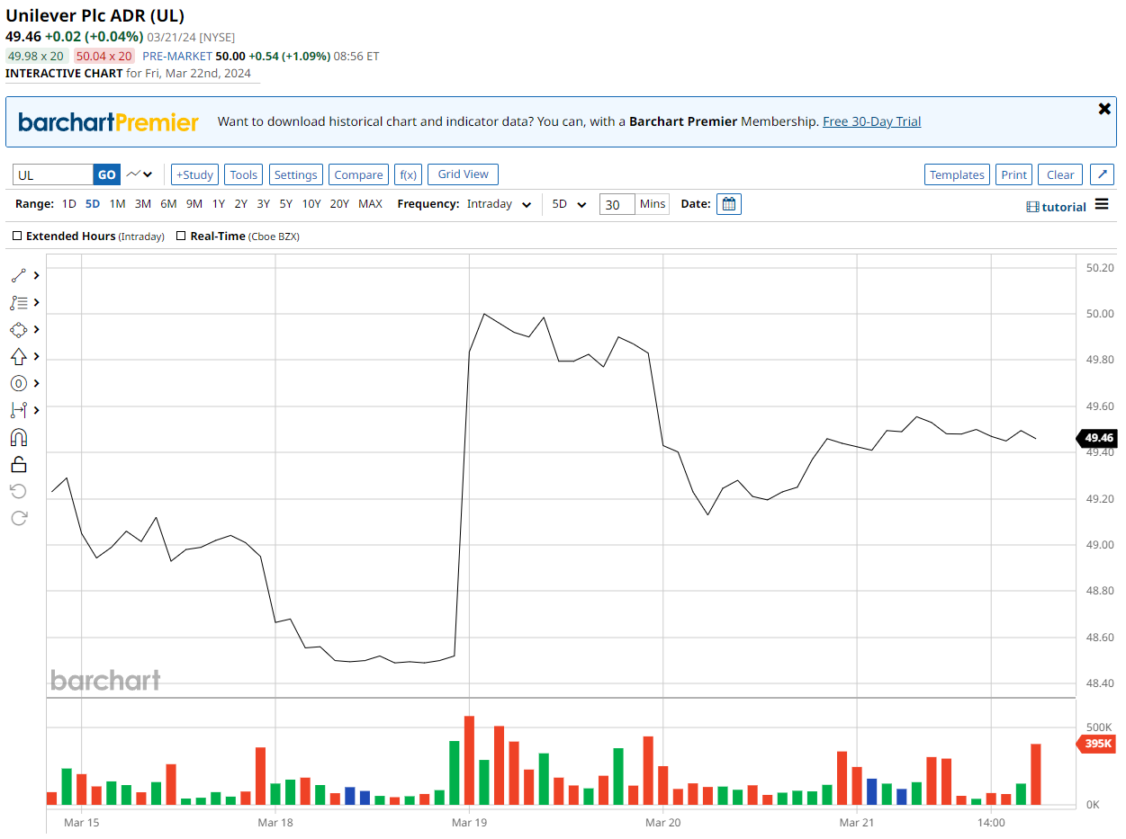Click the undo arrow icon
Viewport: 1126px width, 839px height.
pos(18,491)
